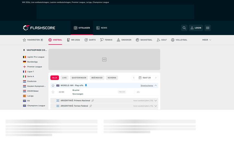Select the Schema filter
The width and height of the screenshot is (234, 146).
click(112, 78)
